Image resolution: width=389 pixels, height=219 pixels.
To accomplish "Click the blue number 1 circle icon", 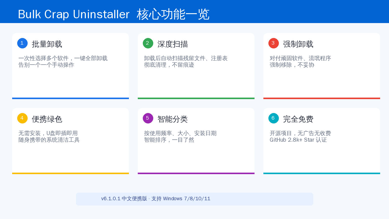I will pos(22,43).
